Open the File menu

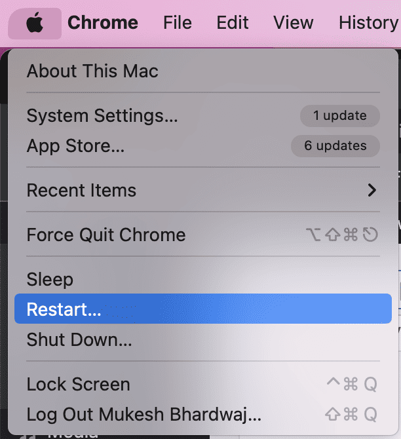pyautogui.click(x=177, y=23)
